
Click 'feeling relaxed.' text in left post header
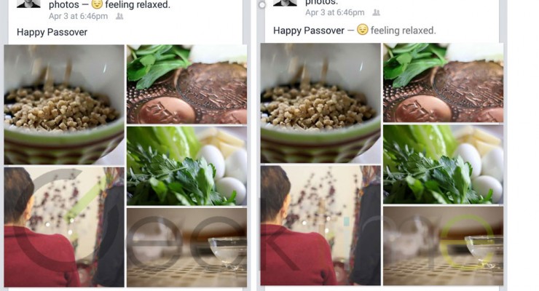click(x=138, y=5)
